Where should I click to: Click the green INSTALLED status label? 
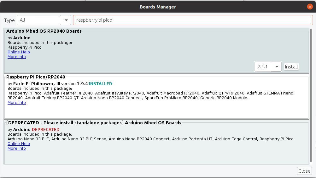pyautogui.click(x=100, y=84)
